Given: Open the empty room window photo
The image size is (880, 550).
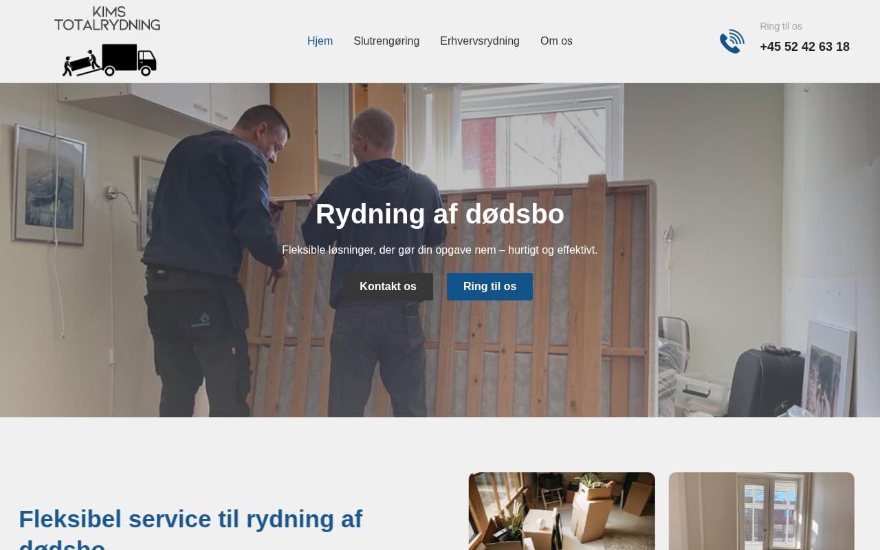Looking at the screenshot, I should click(x=762, y=511).
